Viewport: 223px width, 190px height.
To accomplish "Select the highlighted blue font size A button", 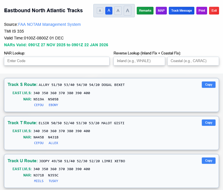I will coord(109,11).
